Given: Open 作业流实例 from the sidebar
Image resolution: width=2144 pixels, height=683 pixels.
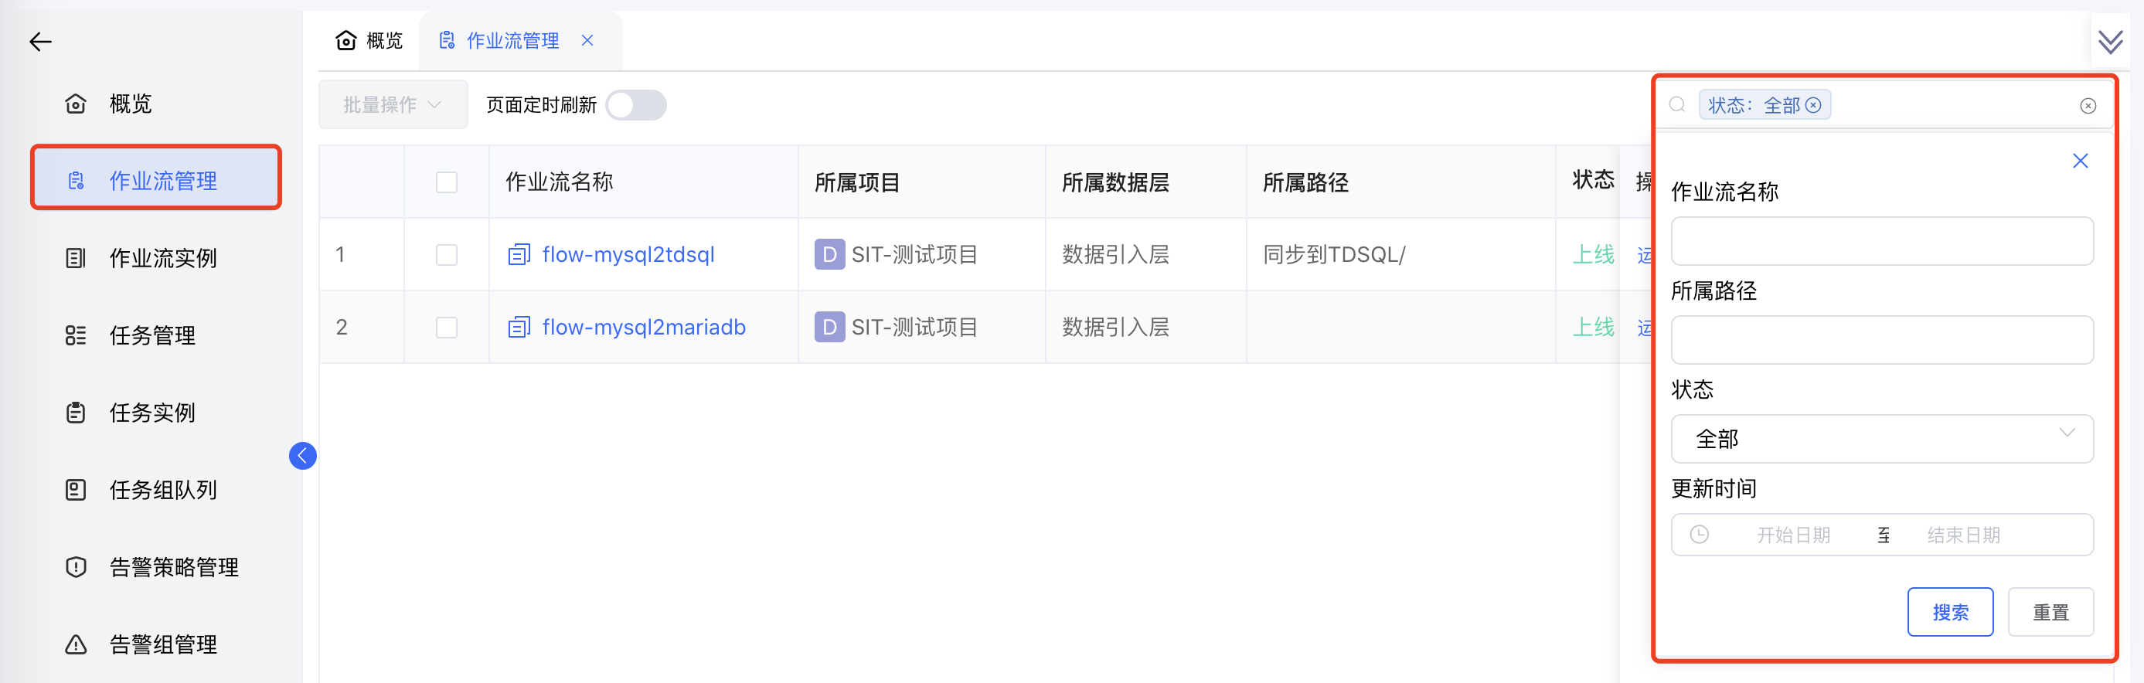Looking at the screenshot, I should (163, 258).
